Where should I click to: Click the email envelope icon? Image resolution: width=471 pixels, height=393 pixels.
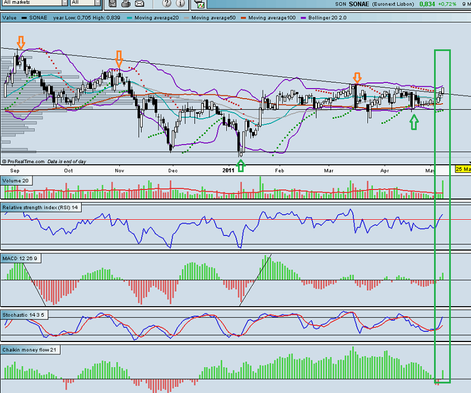[x=139, y=3]
